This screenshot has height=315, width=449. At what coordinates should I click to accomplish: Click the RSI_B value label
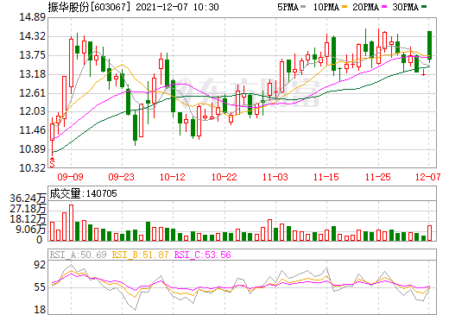[140, 255]
